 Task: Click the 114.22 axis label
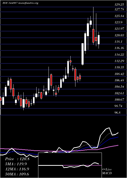[119, 55]
